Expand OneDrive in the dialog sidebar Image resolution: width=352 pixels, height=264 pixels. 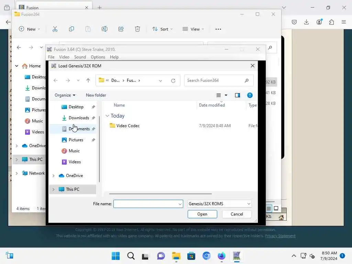53,176
